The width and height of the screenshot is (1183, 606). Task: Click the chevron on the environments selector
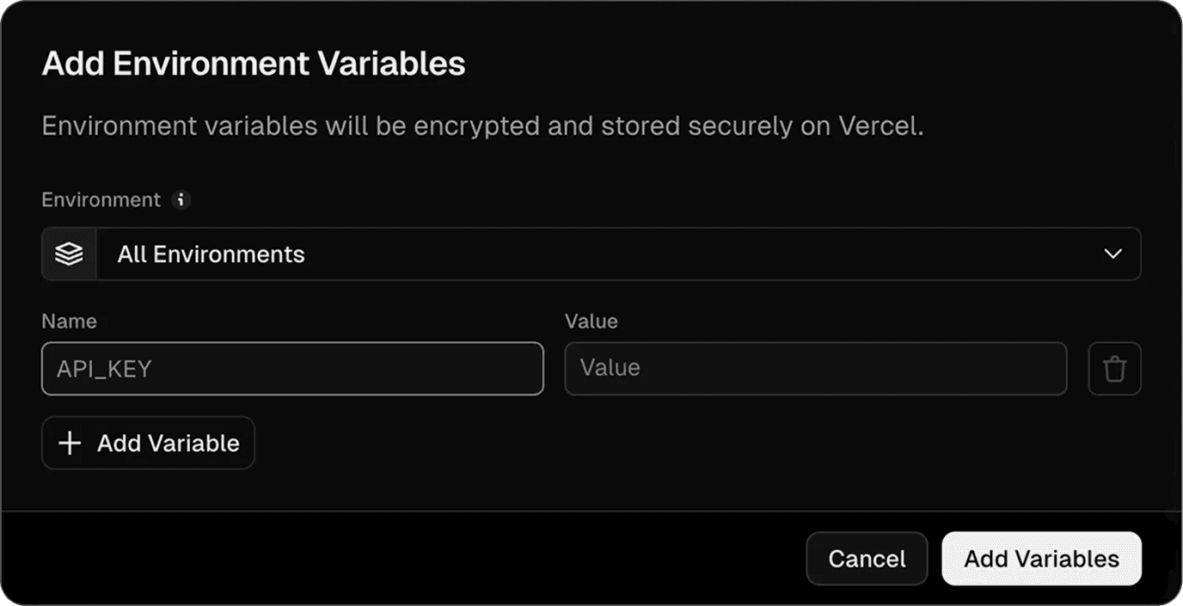1113,254
